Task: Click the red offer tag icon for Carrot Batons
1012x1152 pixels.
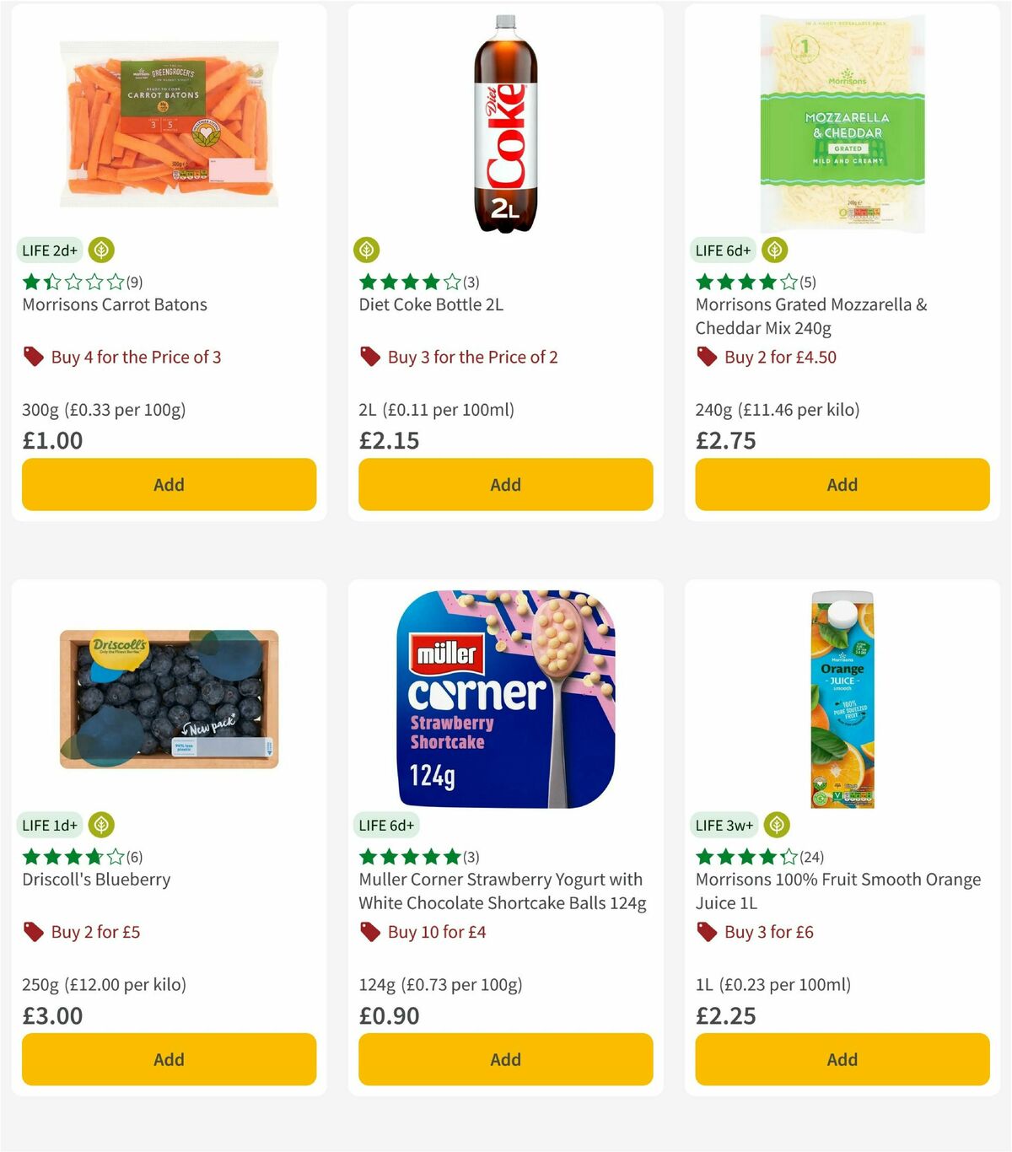Action: point(34,357)
